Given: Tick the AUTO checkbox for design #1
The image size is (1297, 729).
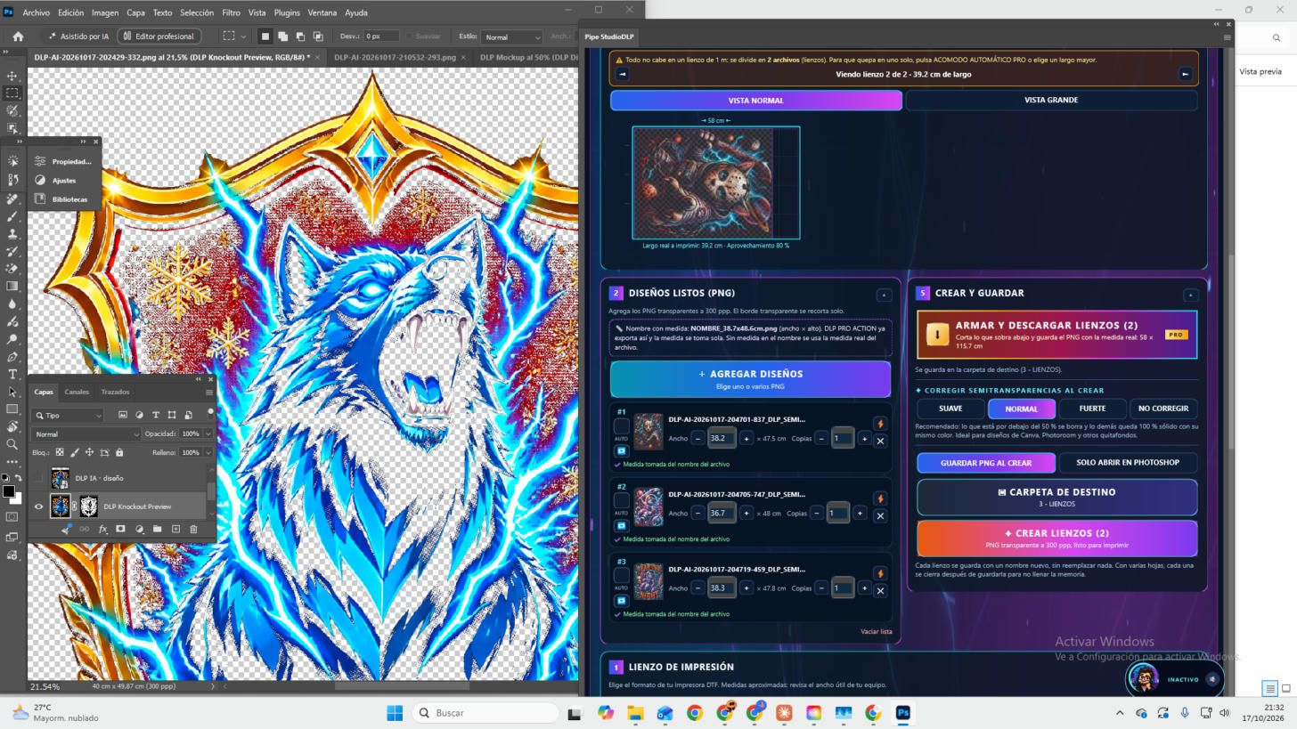Looking at the screenshot, I should [621, 426].
